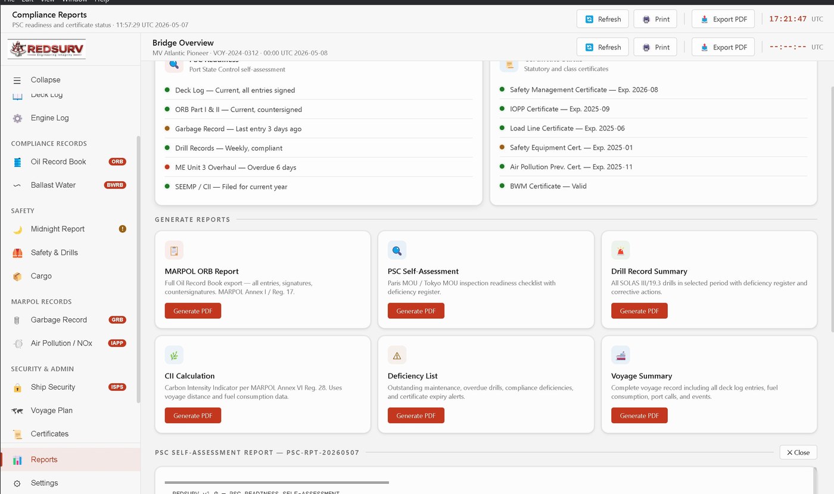Screen dimensions: 834x494
Task: Click the Cargo box icon
Action: click(18, 276)
